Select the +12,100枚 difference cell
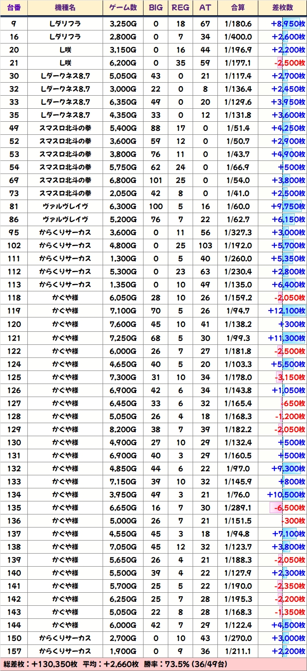Image resolution: width=307 pixels, height=671 pixels. pyautogui.click(x=283, y=311)
